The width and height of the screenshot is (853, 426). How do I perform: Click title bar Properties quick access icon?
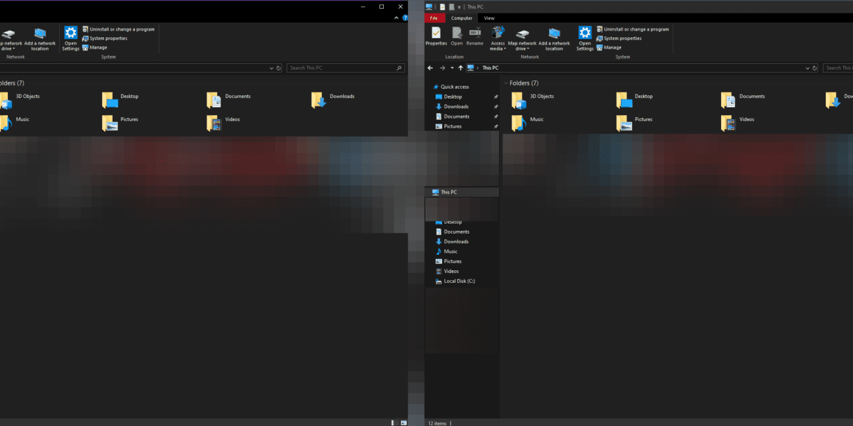click(x=442, y=7)
